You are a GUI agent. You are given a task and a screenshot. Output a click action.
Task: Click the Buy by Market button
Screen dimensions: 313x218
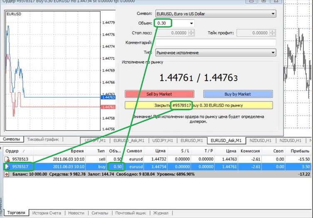pyautogui.click(x=238, y=94)
